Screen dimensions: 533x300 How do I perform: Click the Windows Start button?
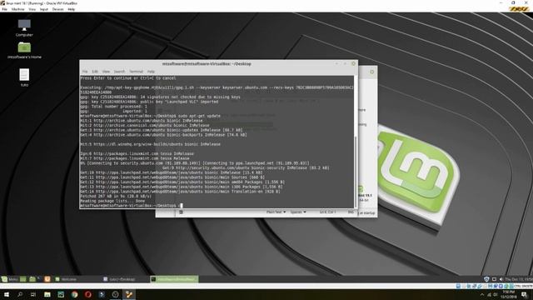click(7, 294)
